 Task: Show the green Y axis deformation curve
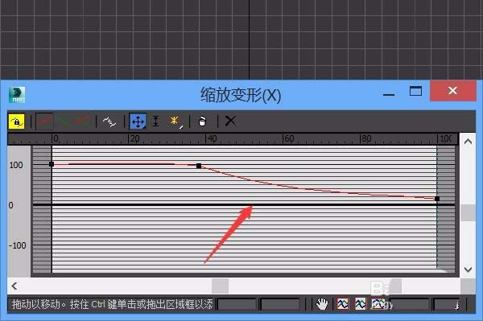[x=63, y=121]
